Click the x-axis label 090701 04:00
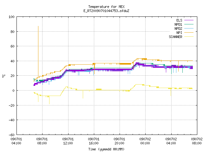Viewport: 203px width, 152px height. [x=16, y=141]
